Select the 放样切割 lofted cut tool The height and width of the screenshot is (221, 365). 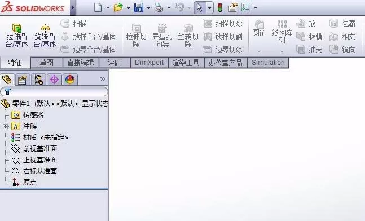click(222, 37)
